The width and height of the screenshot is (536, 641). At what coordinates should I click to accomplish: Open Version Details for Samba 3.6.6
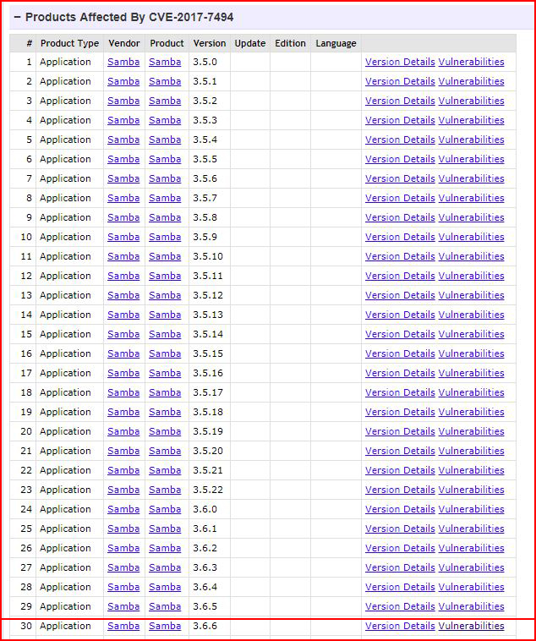pyautogui.click(x=400, y=626)
